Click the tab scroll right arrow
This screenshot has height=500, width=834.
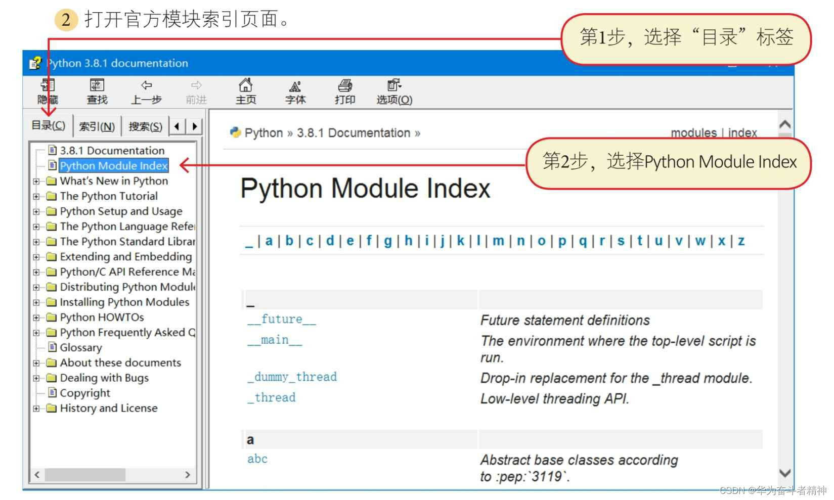pos(195,126)
